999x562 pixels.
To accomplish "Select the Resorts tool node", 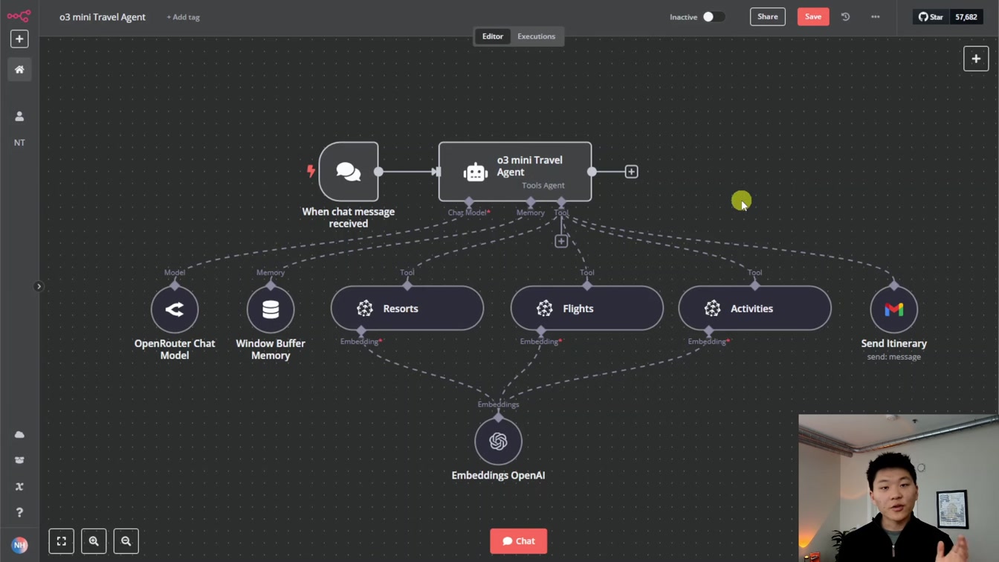I will (407, 309).
